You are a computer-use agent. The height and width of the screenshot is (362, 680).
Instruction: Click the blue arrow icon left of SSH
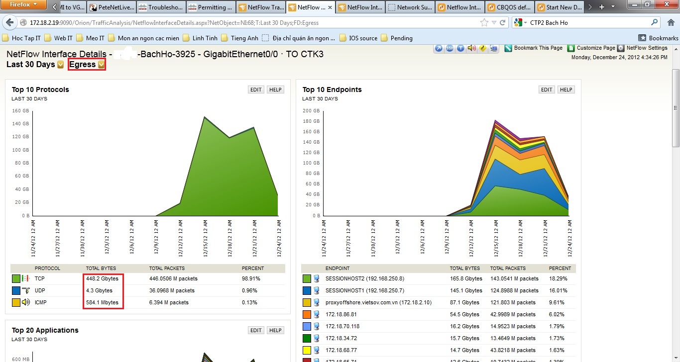pyautogui.click(x=439, y=48)
